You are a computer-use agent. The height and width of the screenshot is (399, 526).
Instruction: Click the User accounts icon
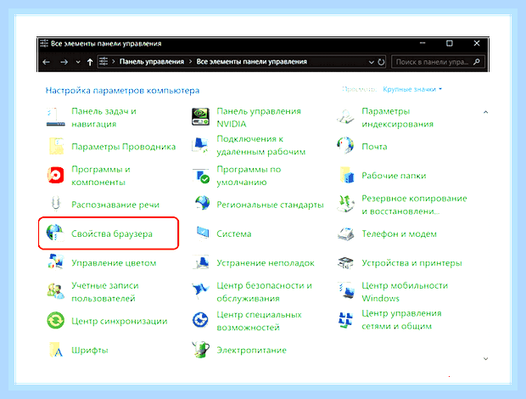[55, 291]
